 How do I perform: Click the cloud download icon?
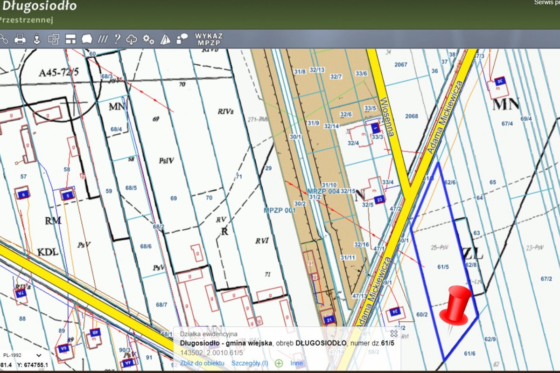(x=132, y=39)
